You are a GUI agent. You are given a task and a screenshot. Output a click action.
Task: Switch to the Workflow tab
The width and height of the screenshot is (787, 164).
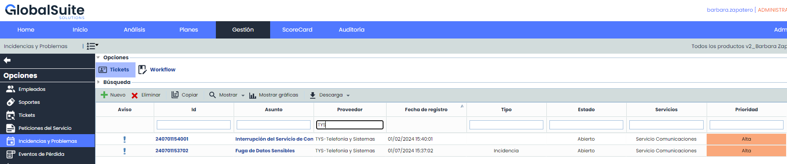click(157, 70)
